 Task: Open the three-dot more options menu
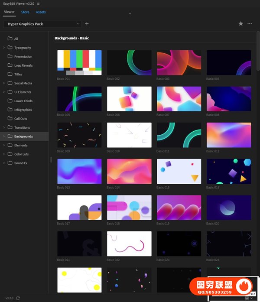tap(250, 24)
